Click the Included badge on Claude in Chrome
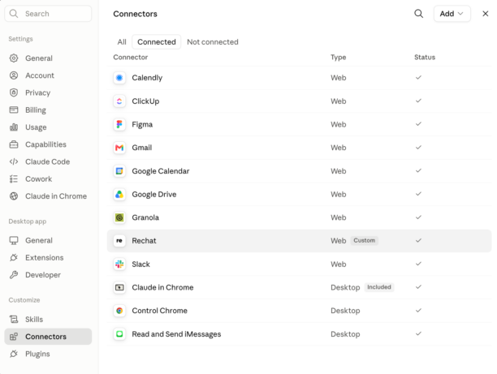Screen dimensions: 497x374 coord(379,287)
